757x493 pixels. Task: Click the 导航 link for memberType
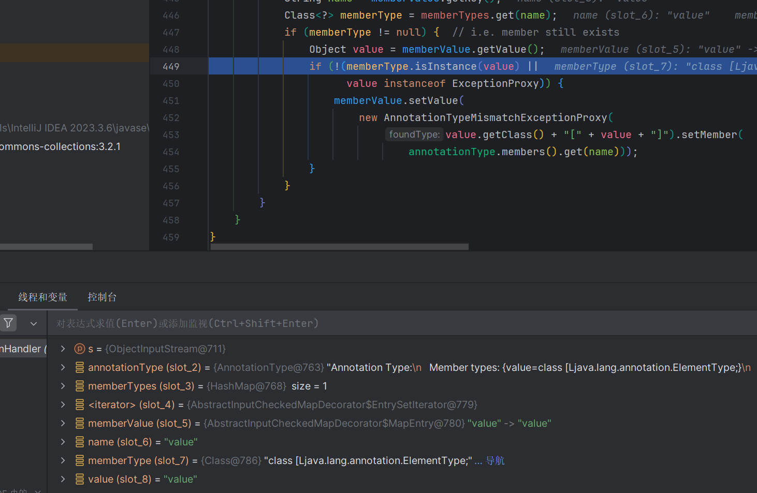coord(495,461)
